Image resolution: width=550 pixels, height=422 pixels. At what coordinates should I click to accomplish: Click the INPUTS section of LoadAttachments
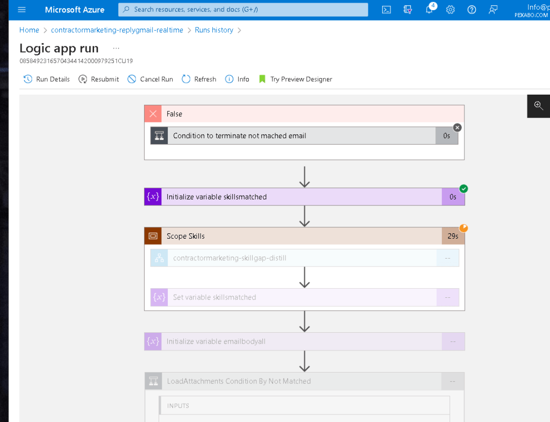(304, 405)
